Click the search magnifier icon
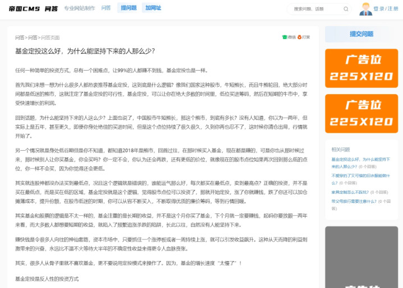The height and width of the screenshot is (288, 403). 346,9
